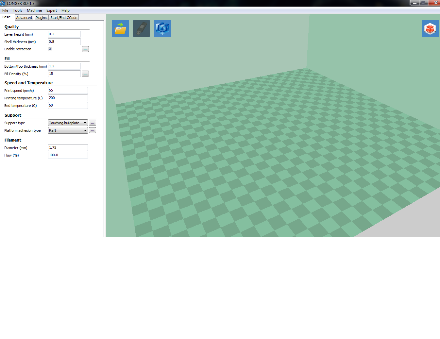Open the Plugins tab
Image resolution: width=440 pixels, height=339 pixels.
[x=41, y=18]
